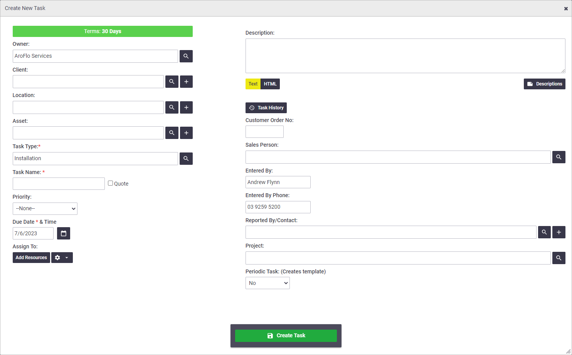Search Location using magnifier icon

pyautogui.click(x=172, y=107)
